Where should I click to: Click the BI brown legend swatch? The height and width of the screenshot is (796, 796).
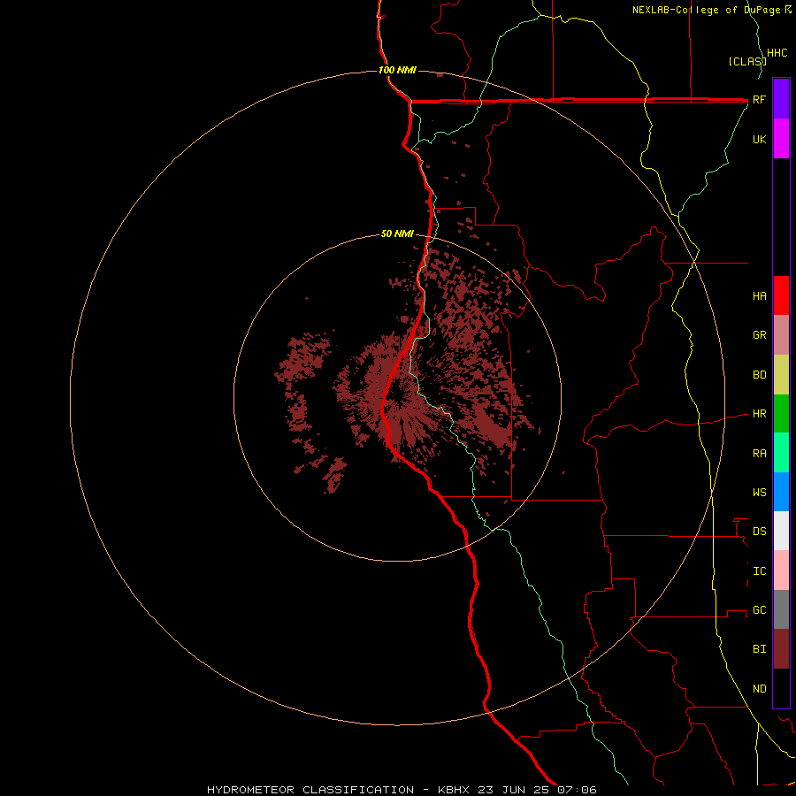pos(781,649)
